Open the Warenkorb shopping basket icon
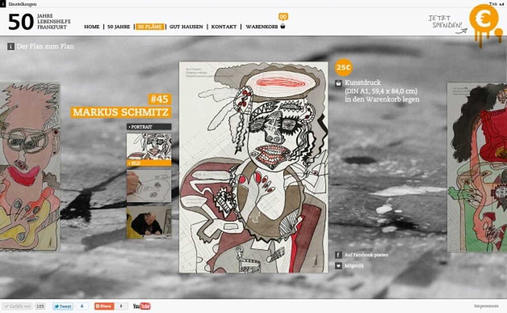The image size is (507, 313). pyautogui.click(x=283, y=26)
